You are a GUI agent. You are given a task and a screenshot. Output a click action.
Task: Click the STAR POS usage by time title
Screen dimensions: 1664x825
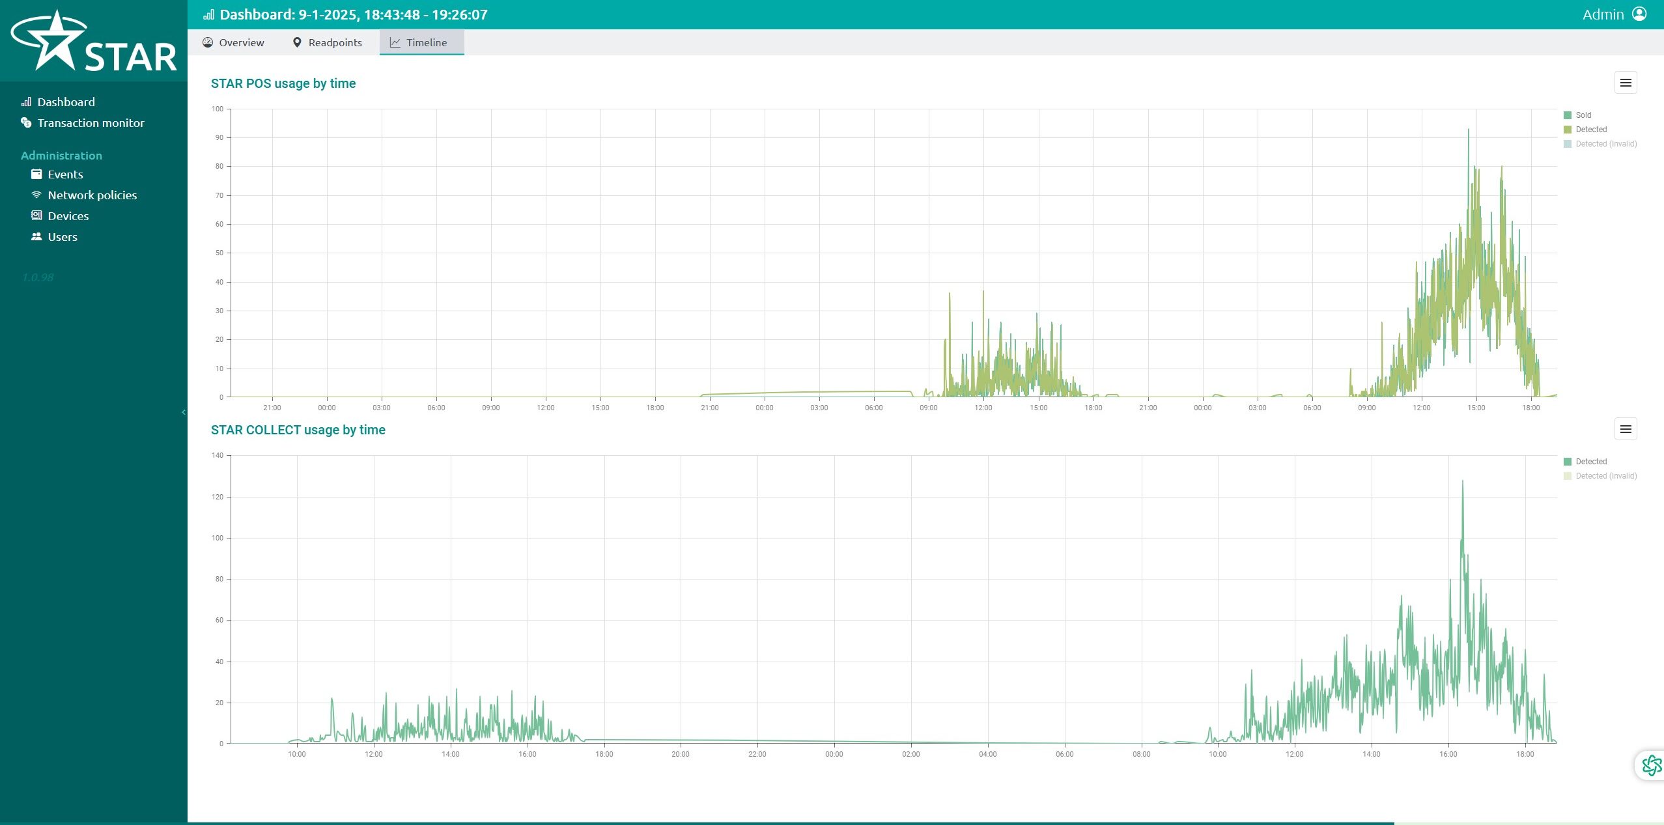(283, 83)
